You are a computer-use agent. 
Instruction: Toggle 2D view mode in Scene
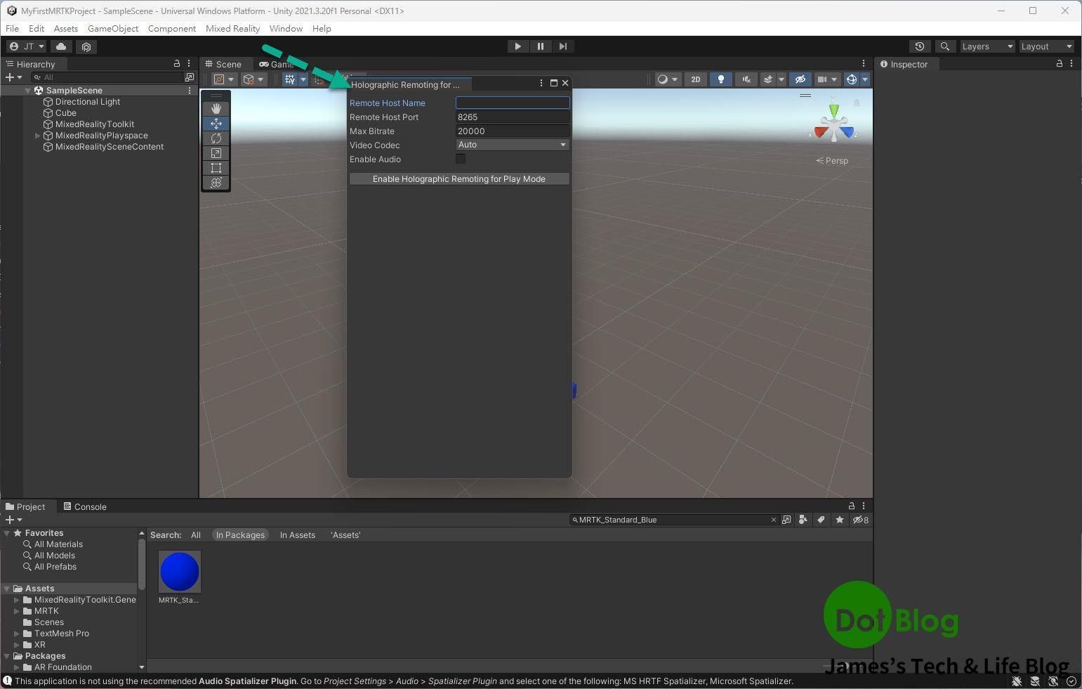click(x=695, y=79)
